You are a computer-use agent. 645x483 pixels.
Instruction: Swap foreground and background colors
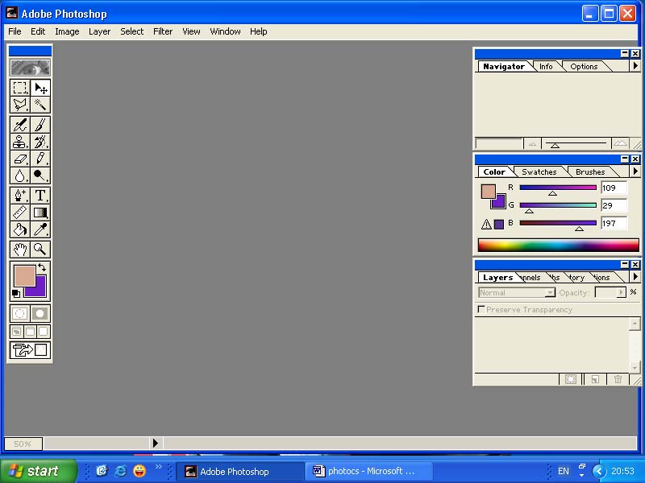[x=42, y=267]
